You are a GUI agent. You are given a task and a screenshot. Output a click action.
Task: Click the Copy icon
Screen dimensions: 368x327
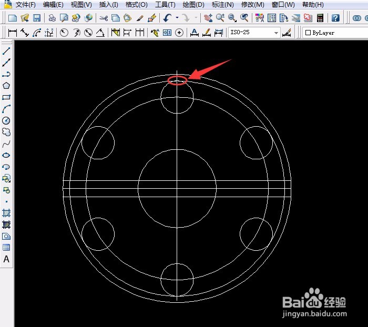point(116,18)
